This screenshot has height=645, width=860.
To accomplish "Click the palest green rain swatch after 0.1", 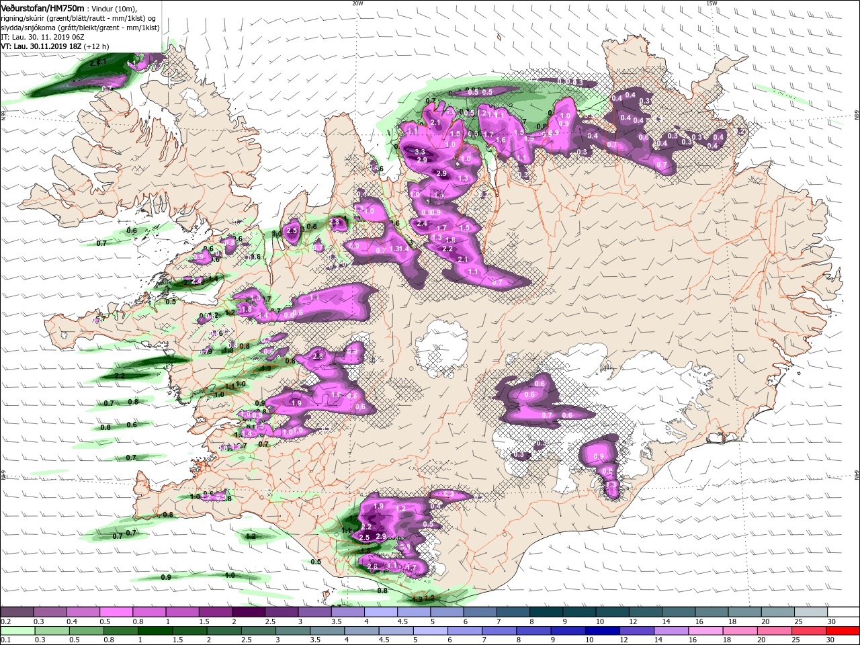I will click(17, 631).
